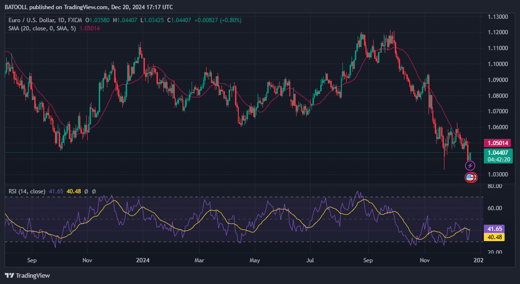Viewport: 520px width, 284px height.
Task: Click the yellow 40.48 RSI scale label
Action: (x=494, y=237)
